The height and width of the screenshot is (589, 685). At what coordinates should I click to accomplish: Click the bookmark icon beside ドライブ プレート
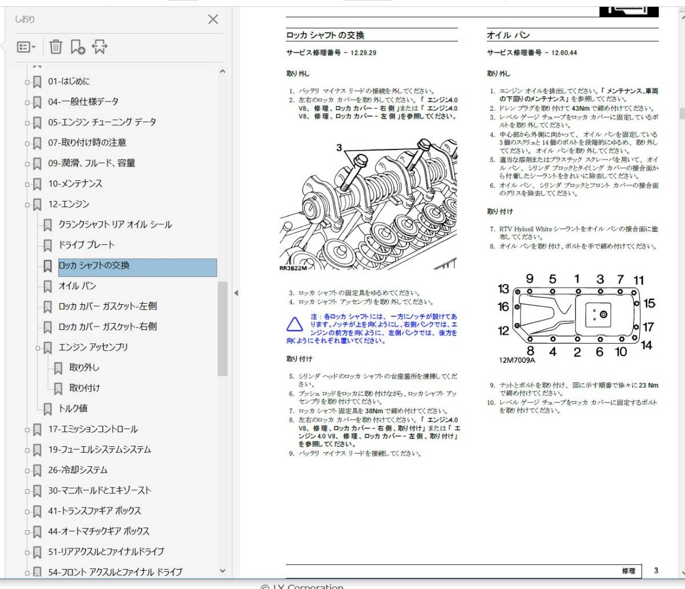click(47, 245)
